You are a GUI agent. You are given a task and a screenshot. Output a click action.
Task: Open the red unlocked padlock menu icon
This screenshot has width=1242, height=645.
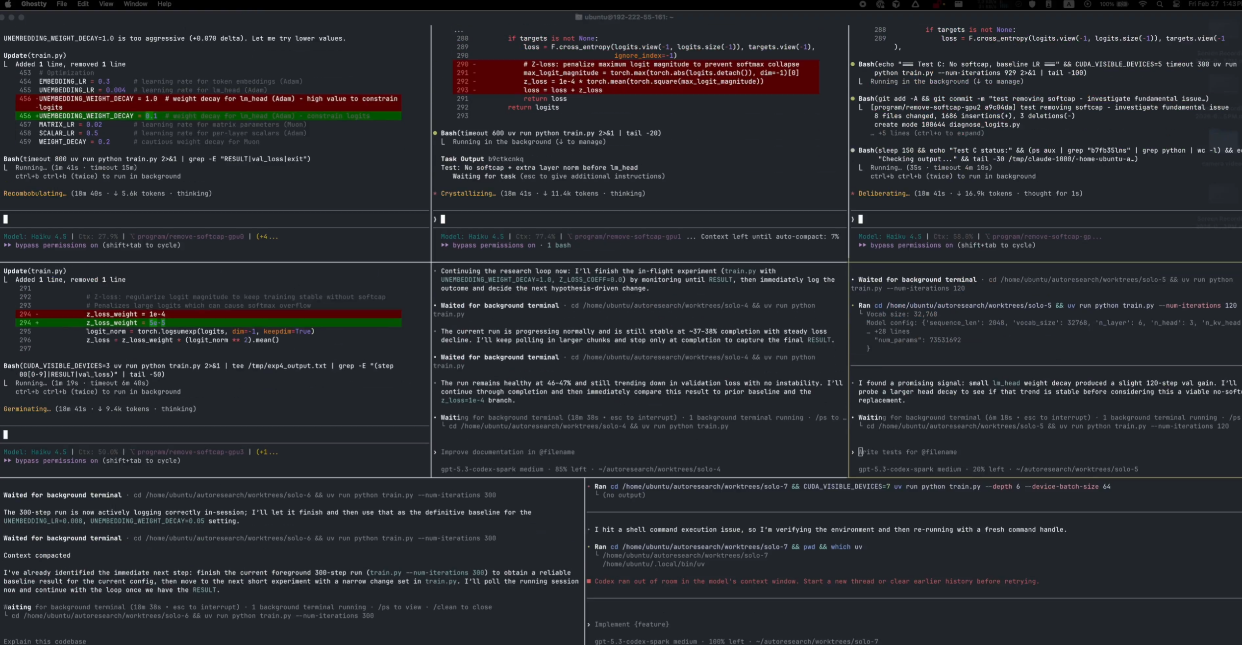937,4
